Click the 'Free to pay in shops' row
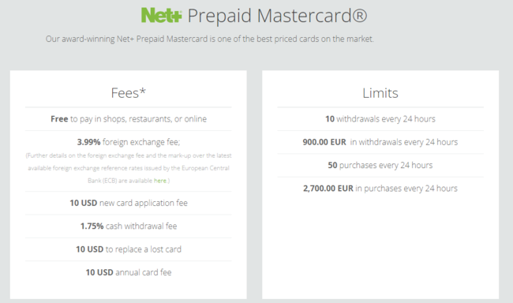 [129, 119]
